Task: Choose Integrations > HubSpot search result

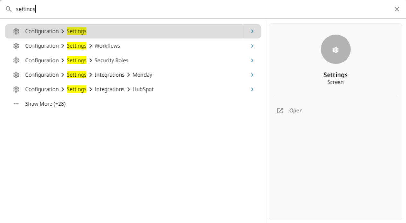Action: click(x=143, y=89)
